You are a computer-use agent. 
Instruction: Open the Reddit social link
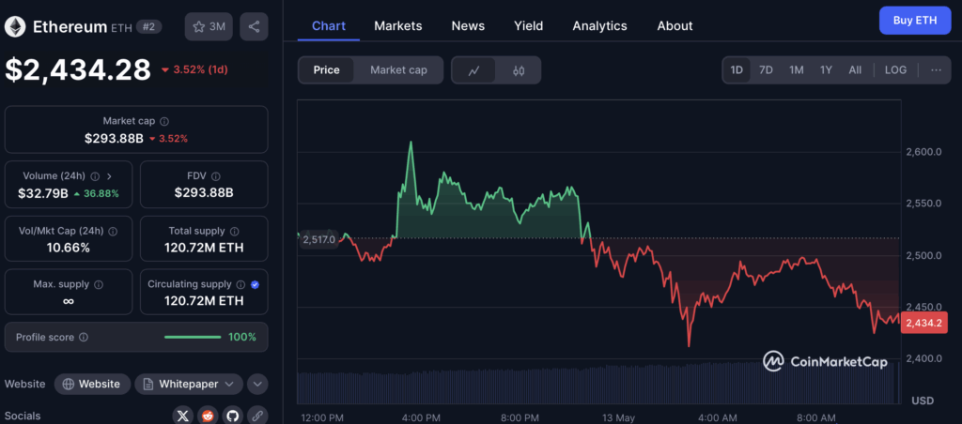[208, 416]
